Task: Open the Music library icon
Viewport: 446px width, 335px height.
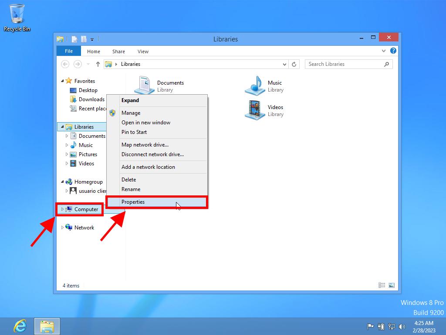Action: point(255,85)
